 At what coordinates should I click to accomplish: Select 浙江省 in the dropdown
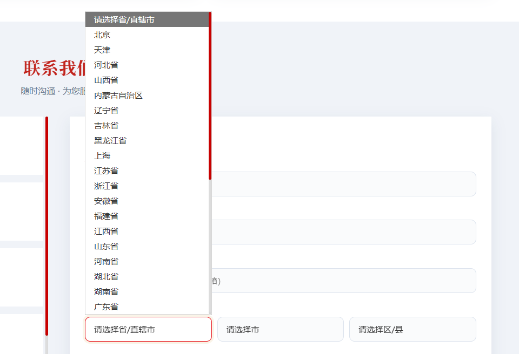147,186
